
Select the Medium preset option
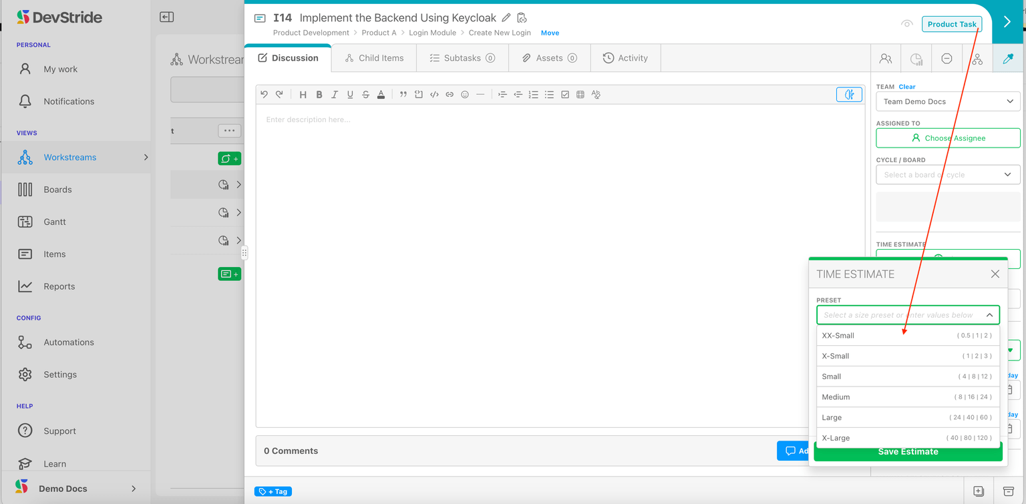tap(908, 397)
